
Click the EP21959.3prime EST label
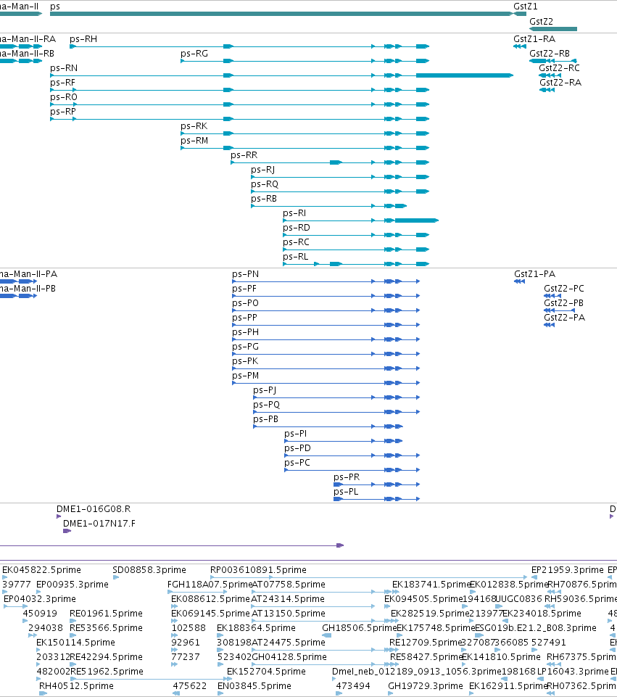(x=567, y=570)
